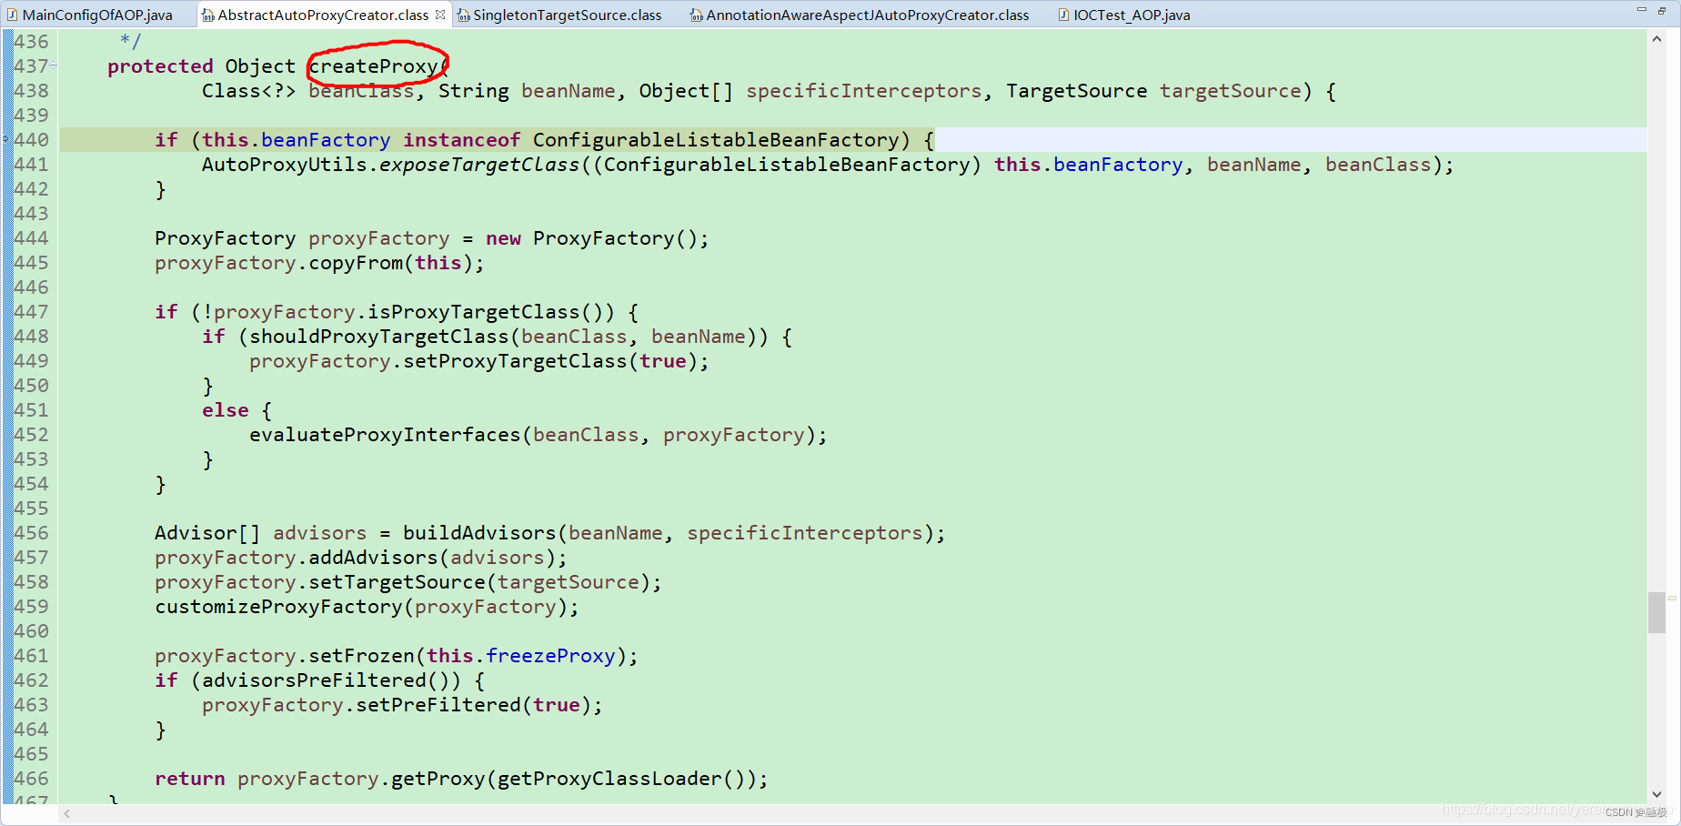
Task: Click 'exposeTargetClass' on line 441
Action: pos(479,165)
